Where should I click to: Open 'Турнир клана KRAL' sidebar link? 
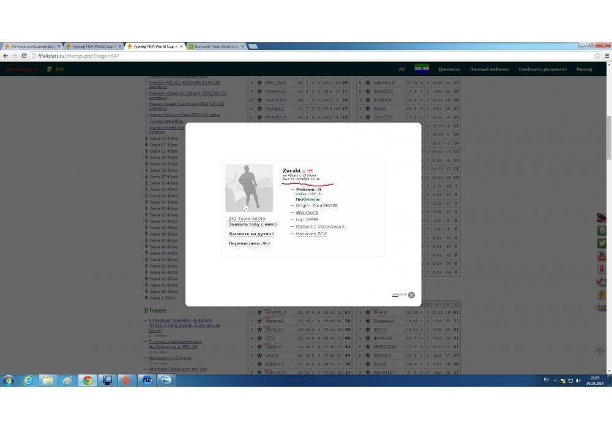[166, 121]
